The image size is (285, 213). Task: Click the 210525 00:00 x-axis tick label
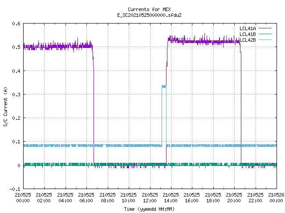23,198
